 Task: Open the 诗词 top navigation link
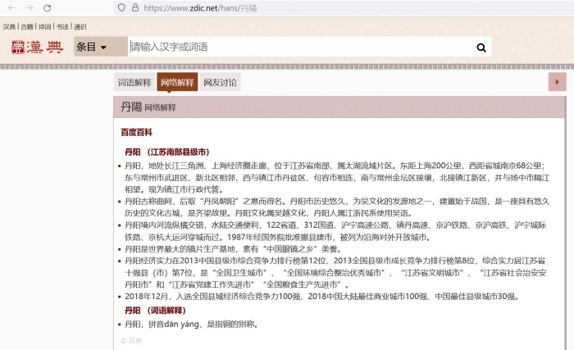(x=44, y=27)
